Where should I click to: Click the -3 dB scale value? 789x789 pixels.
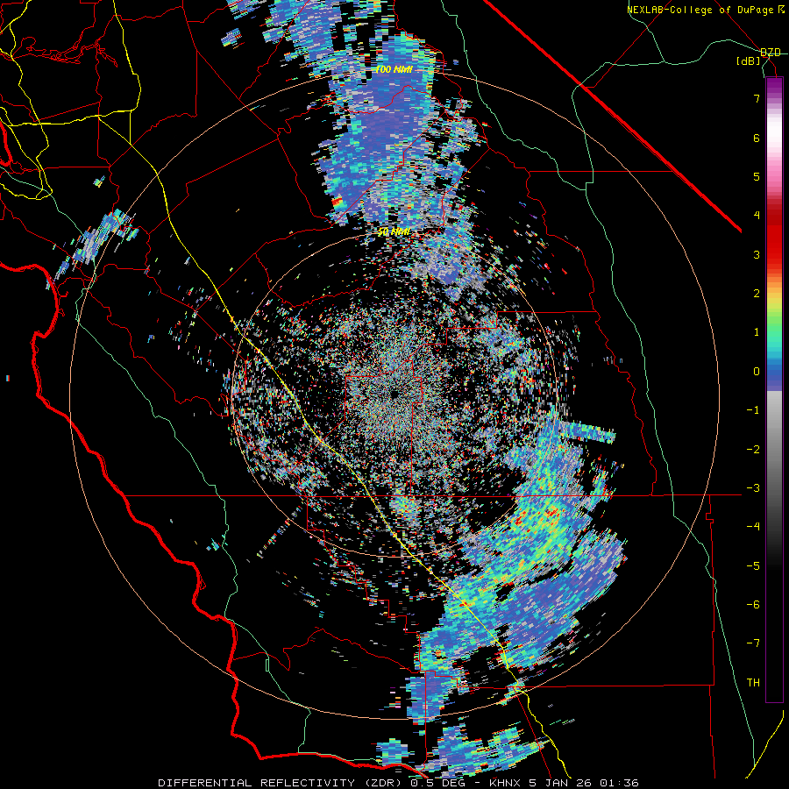[753, 488]
